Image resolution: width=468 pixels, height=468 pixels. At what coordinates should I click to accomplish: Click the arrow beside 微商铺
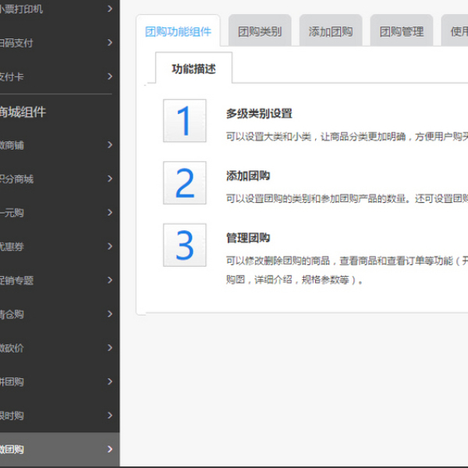(110, 144)
